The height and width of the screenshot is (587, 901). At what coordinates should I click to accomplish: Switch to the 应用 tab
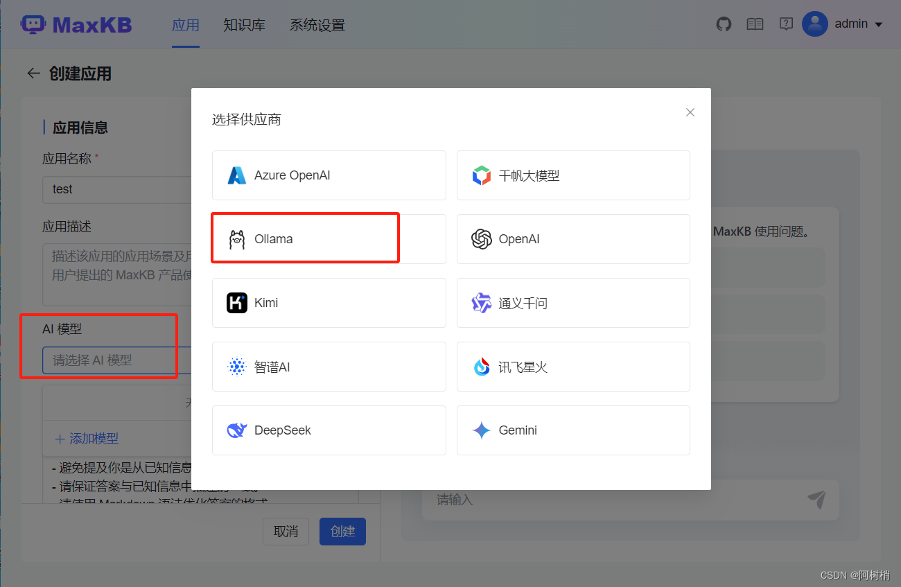click(186, 25)
